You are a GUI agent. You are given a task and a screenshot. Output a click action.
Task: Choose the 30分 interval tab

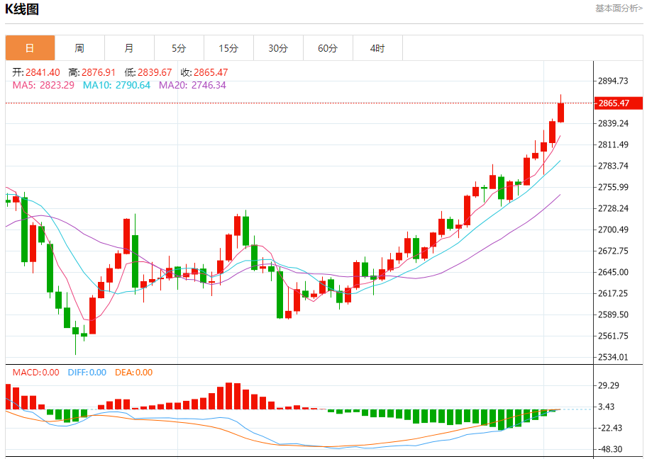pyautogui.click(x=278, y=48)
